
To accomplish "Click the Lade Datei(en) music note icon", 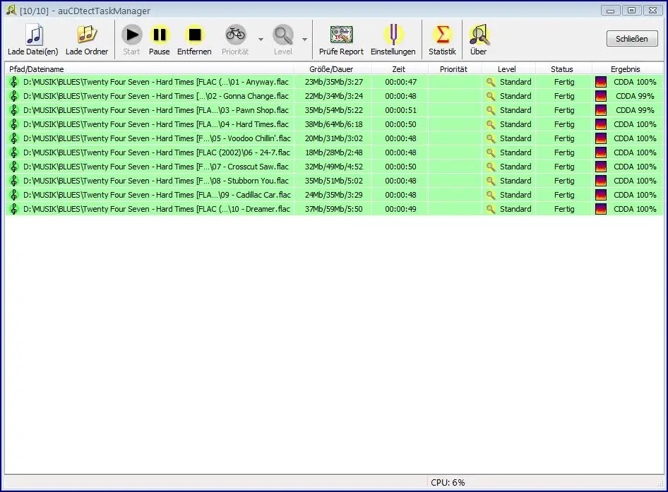I will (33, 35).
